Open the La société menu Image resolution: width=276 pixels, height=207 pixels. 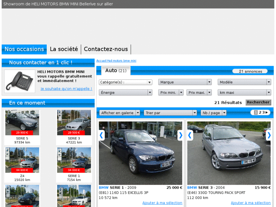coord(64,49)
